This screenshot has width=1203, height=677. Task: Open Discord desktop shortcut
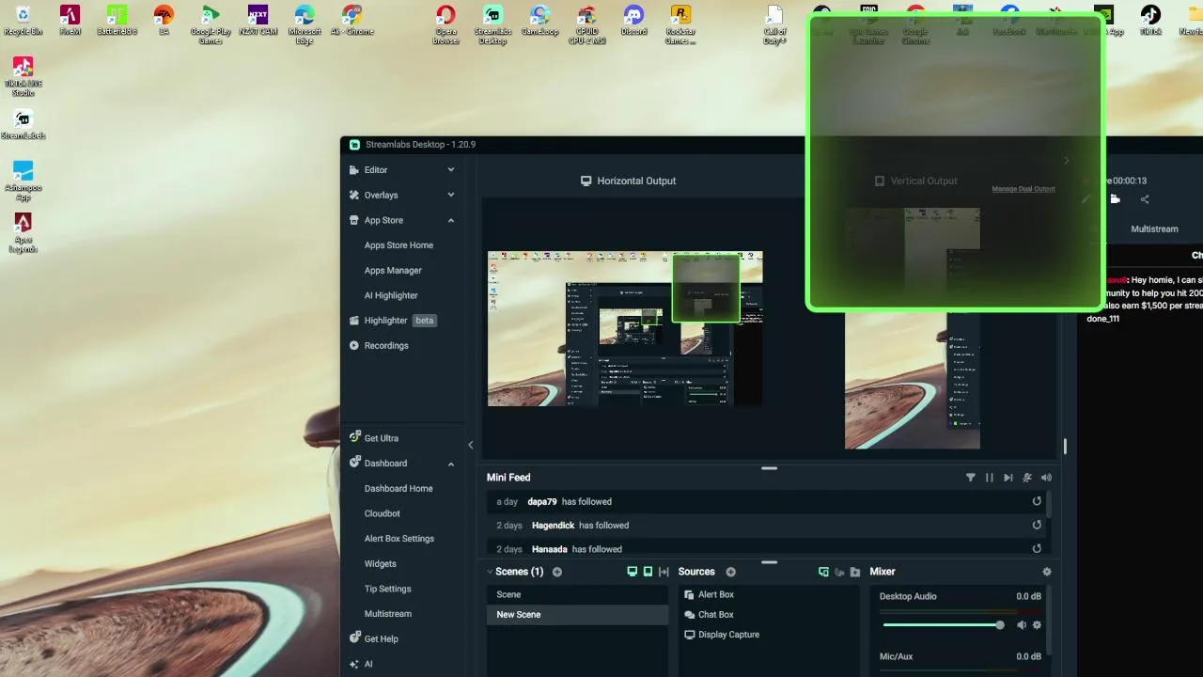(x=634, y=20)
